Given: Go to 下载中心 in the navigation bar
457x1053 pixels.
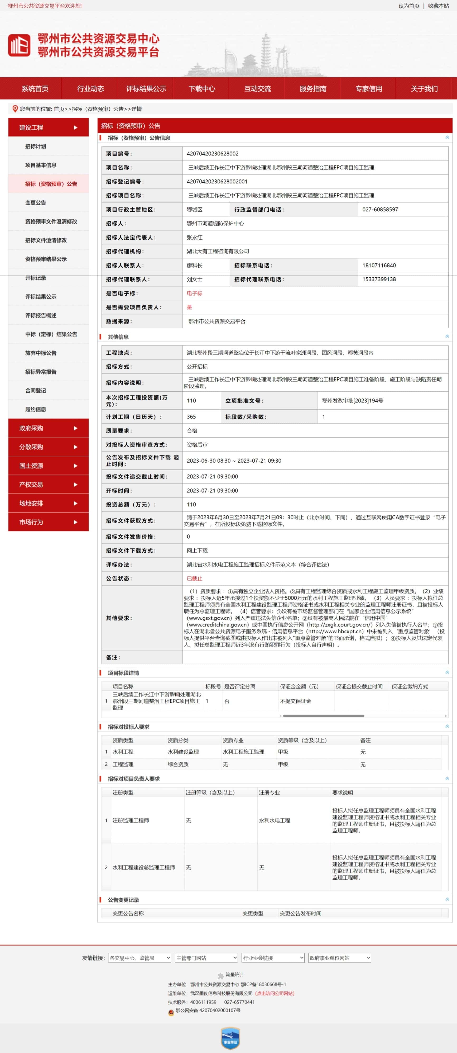Looking at the screenshot, I should tap(202, 89).
